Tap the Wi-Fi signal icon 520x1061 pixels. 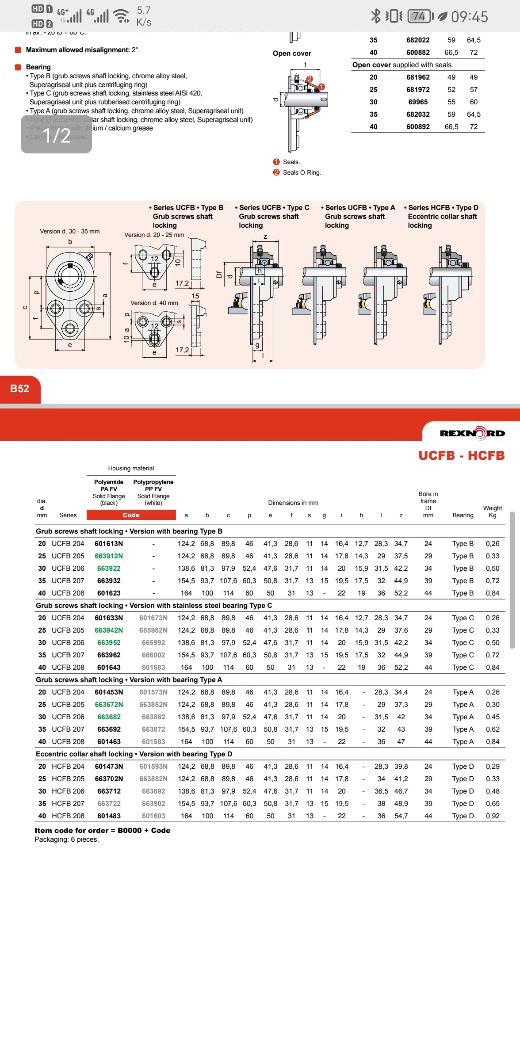[x=121, y=16]
